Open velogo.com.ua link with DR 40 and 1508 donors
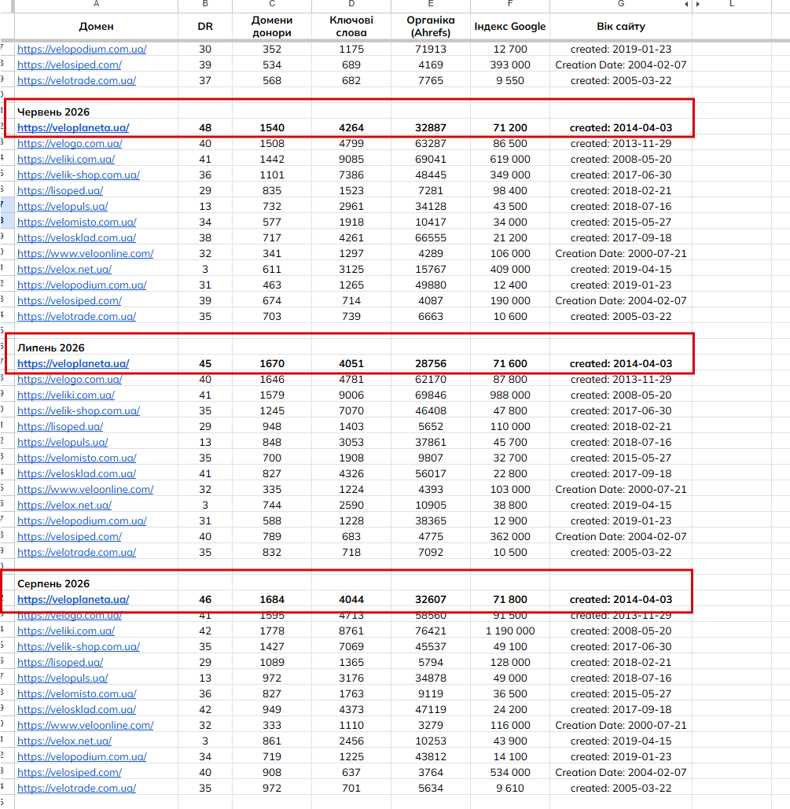The image size is (790, 809). [70, 143]
